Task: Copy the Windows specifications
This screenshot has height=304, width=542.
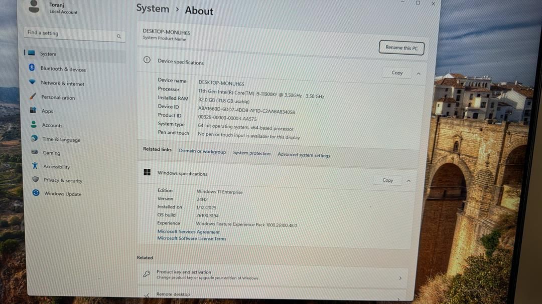Action: 387,180
